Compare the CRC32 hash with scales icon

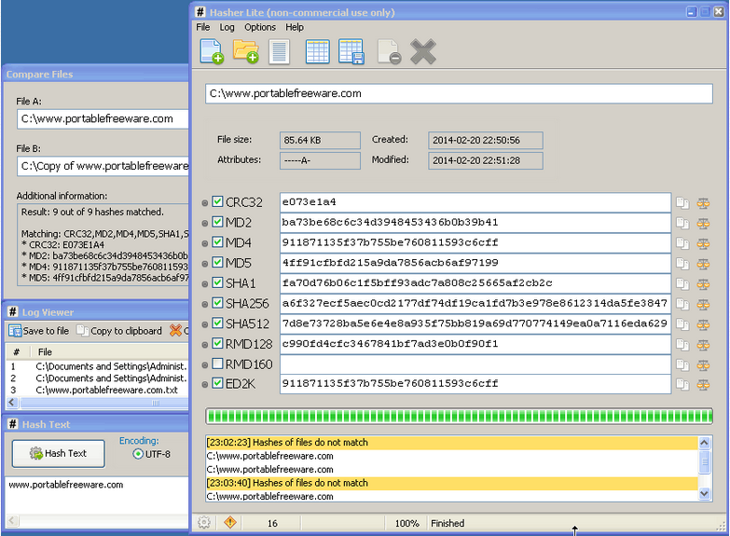coord(703,203)
